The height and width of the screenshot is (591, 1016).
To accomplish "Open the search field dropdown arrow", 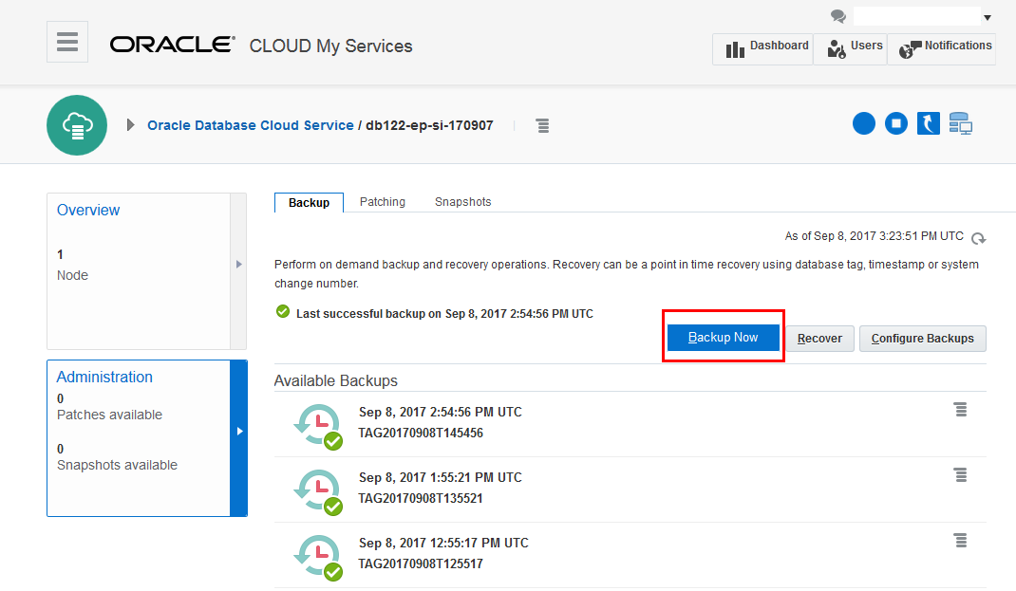I will 986,16.
